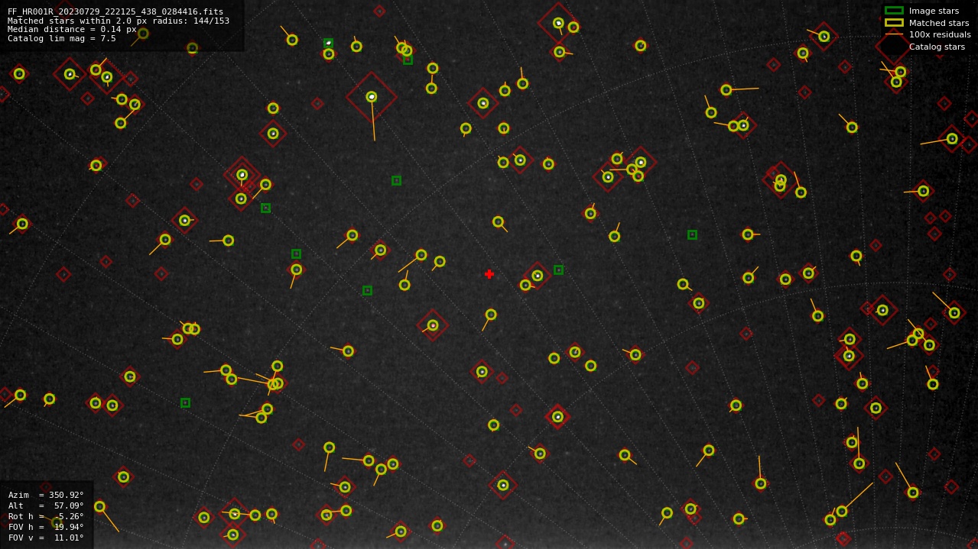Click the yellow Matched stars legend swatch

pyautogui.click(x=894, y=23)
